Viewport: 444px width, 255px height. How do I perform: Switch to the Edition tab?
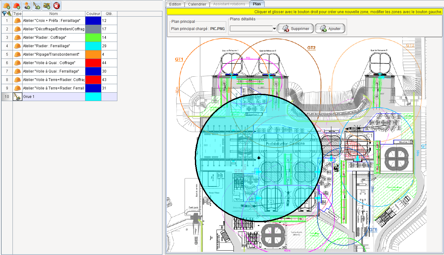[x=175, y=4]
